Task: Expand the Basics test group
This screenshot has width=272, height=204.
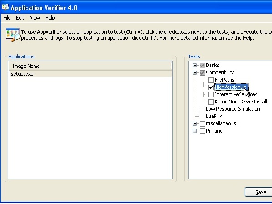Action: [195, 65]
